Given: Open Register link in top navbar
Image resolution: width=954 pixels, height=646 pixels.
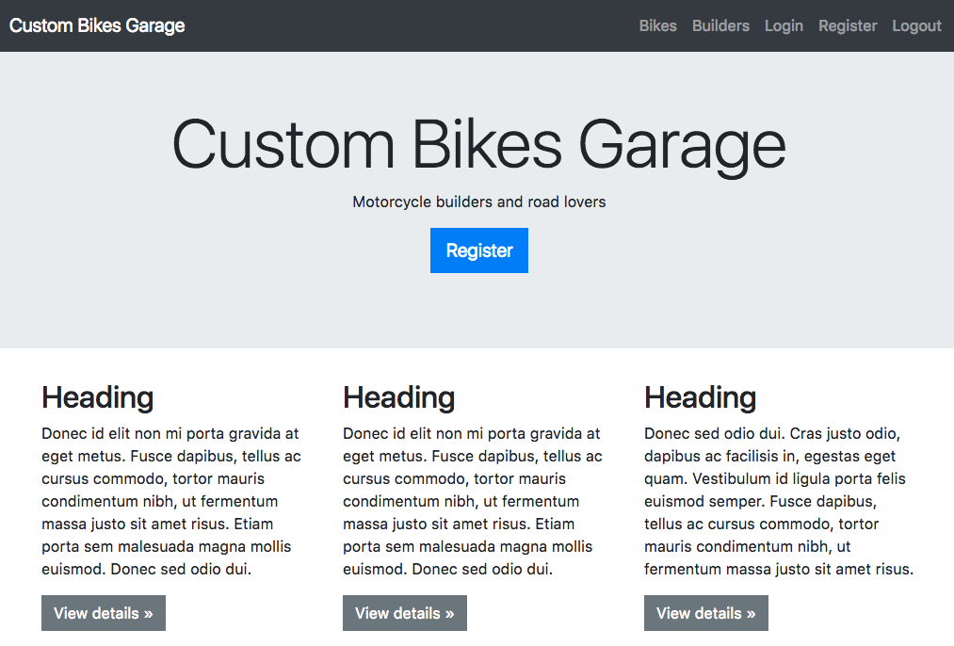Looking at the screenshot, I should [848, 25].
